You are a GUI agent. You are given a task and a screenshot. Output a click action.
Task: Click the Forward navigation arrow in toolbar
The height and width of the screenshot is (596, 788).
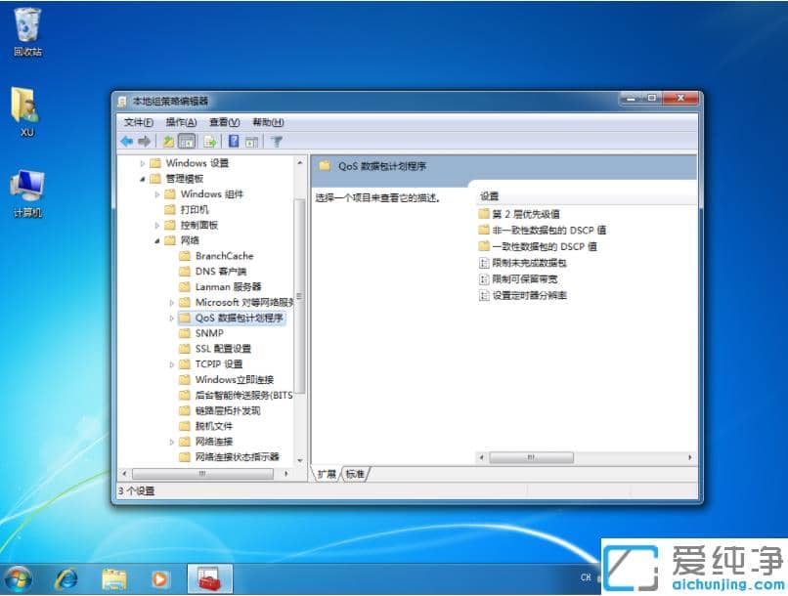tap(144, 141)
